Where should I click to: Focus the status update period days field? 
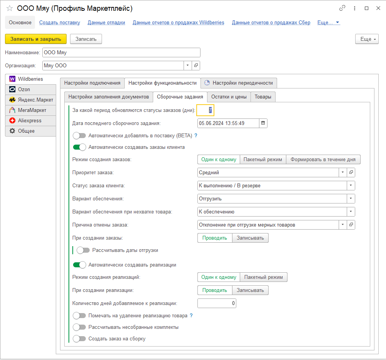point(205,110)
